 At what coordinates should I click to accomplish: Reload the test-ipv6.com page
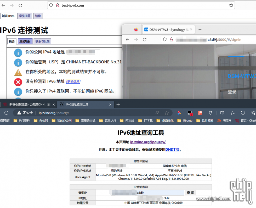(20, 6)
